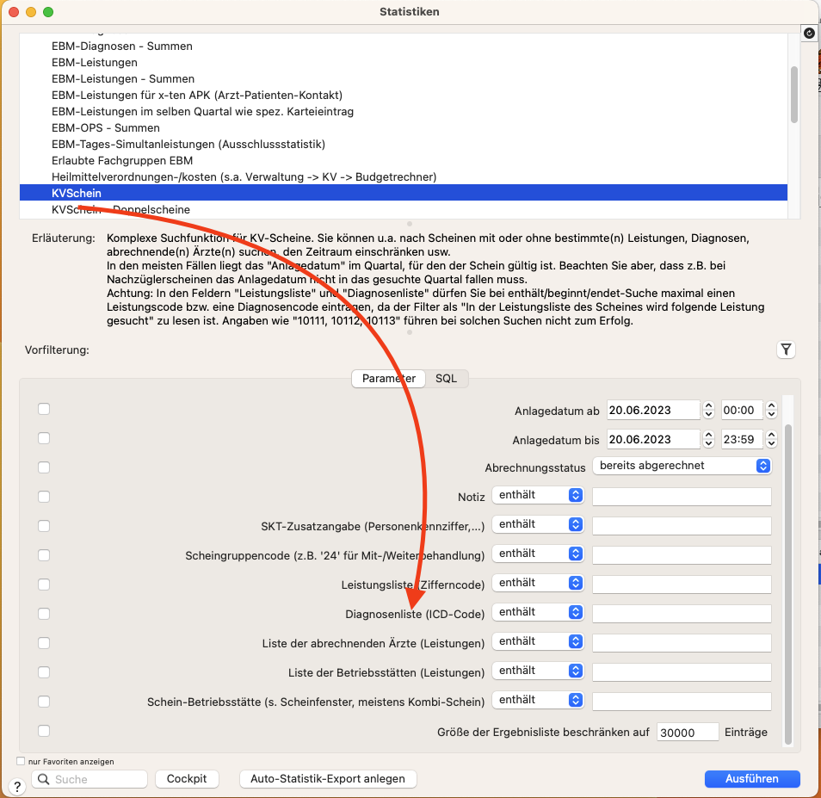Click the Anlagedatum ab date field
821x798 pixels.
653,410
